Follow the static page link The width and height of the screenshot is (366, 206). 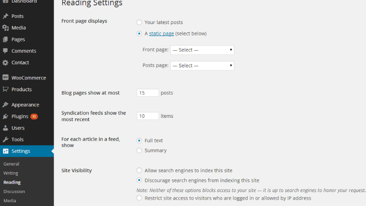coord(161,33)
